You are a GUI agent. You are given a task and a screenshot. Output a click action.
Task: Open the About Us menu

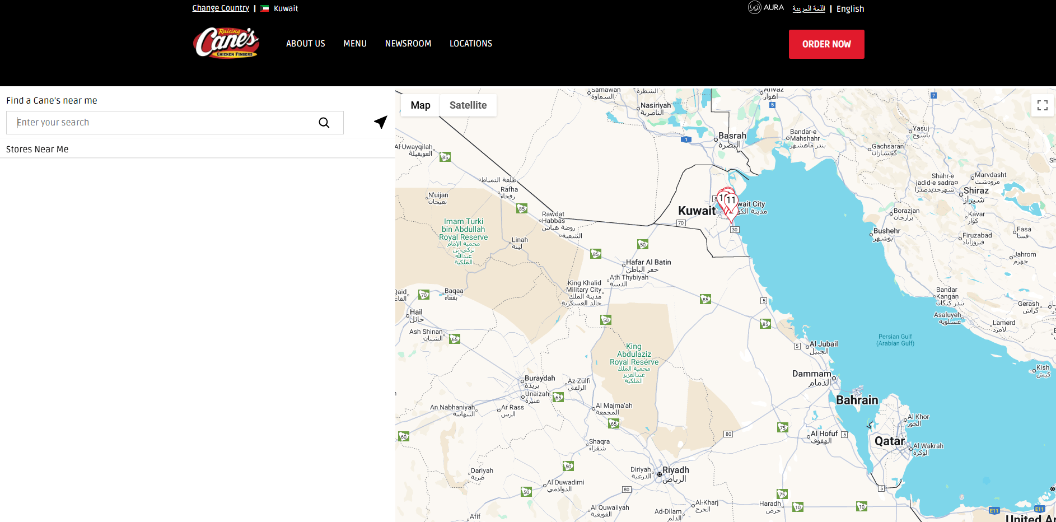click(306, 44)
